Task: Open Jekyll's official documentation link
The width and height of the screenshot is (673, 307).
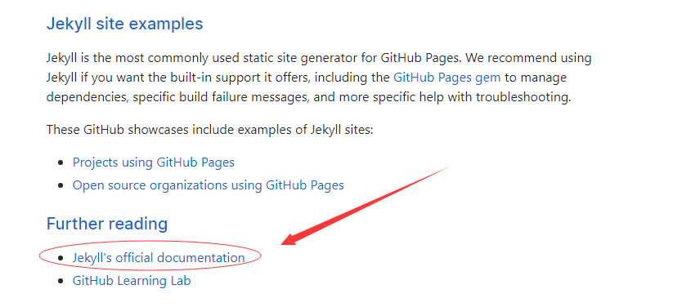Action: click(159, 258)
